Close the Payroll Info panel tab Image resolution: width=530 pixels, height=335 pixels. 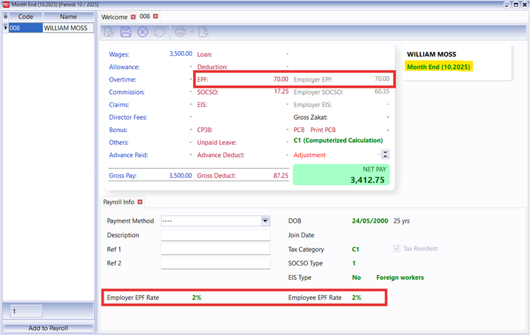coord(140,202)
